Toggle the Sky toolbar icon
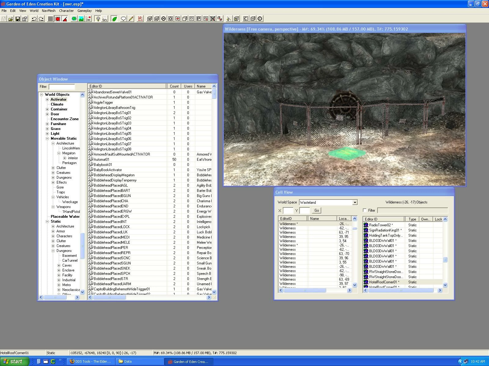489x366 pixels. point(105,19)
